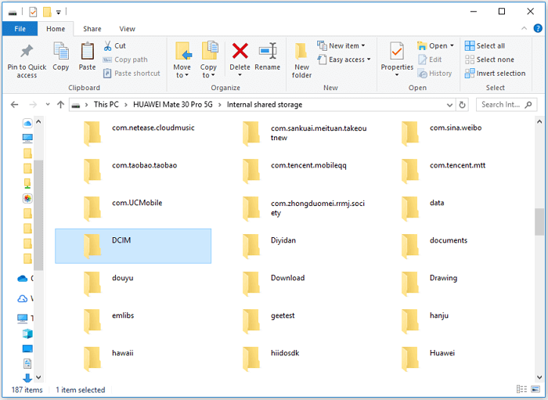The image size is (548, 400).
Task: Click Invert selection button
Action: pos(495,74)
